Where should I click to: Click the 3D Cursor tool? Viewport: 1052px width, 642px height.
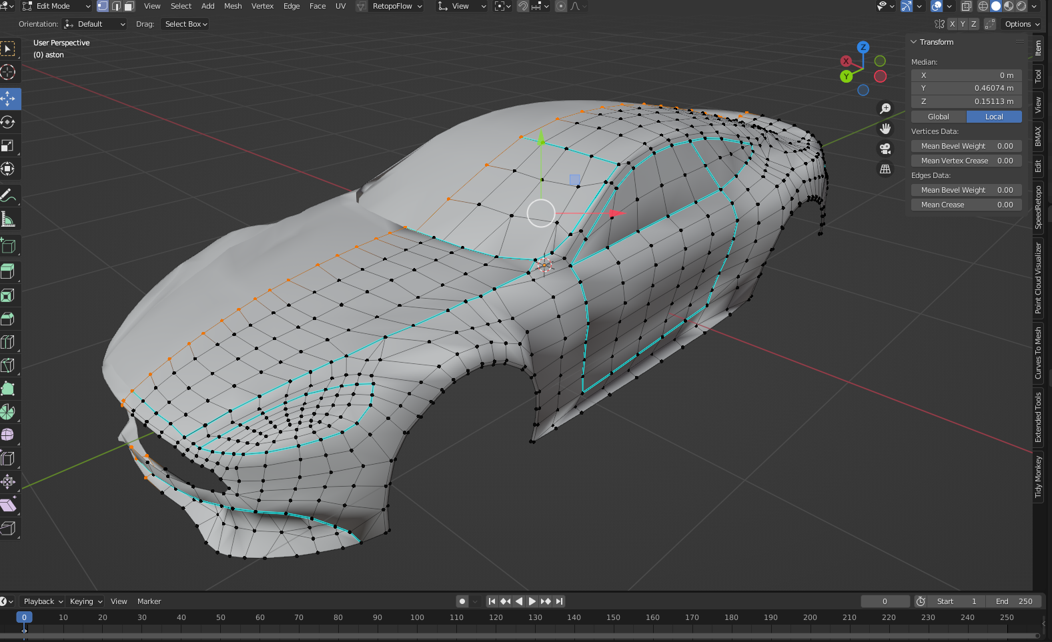(x=8, y=72)
